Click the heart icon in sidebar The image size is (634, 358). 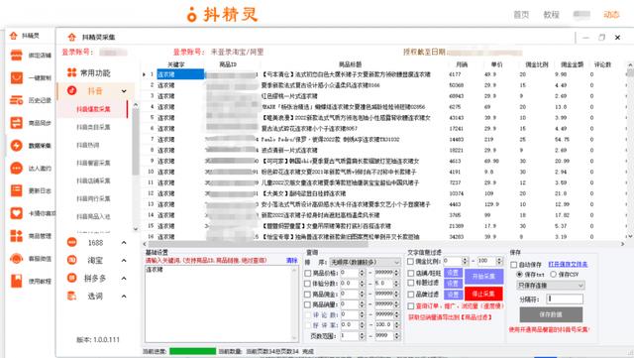[x=16, y=213]
